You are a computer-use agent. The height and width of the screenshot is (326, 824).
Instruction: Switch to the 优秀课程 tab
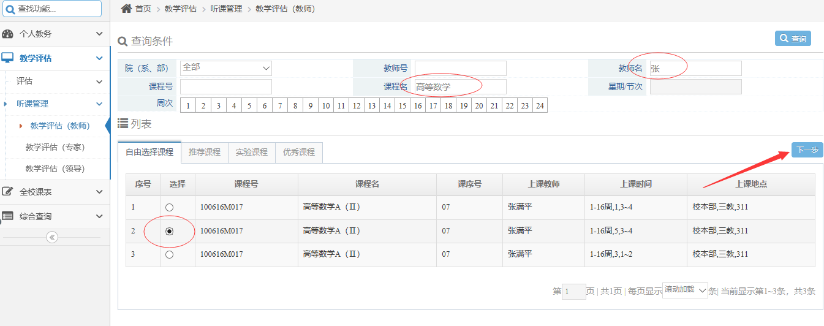click(x=299, y=152)
